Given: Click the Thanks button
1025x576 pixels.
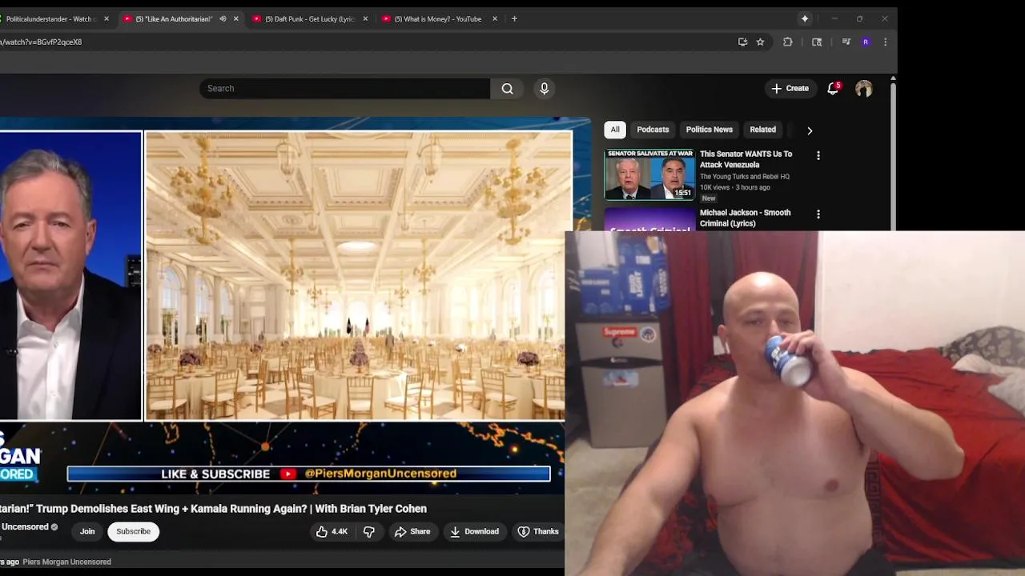Looking at the screenshot, I should click(537, 531).
